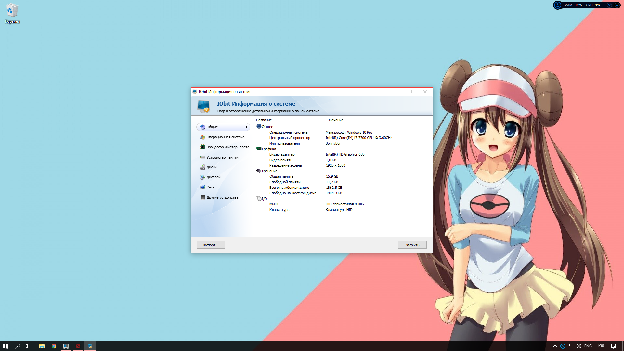Click the info icon of Общее group
The image size is (624, 351).
[x=259, y=126]
